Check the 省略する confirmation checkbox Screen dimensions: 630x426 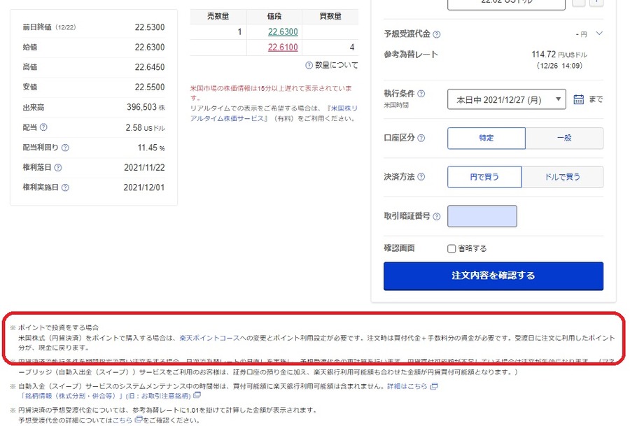click(451, 248)
